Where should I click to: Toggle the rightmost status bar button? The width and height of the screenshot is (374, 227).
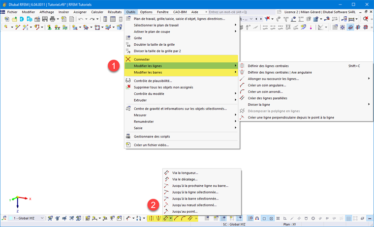tap(370, 218)
